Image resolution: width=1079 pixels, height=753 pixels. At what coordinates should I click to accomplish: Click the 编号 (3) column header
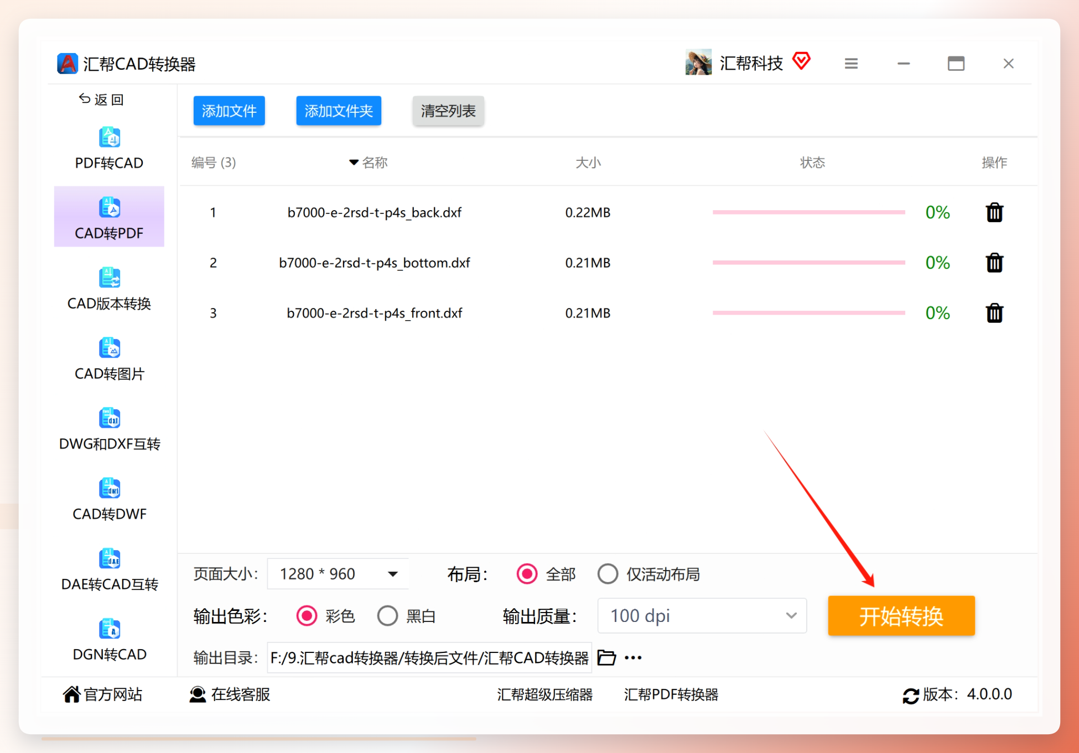click(214, 163)
